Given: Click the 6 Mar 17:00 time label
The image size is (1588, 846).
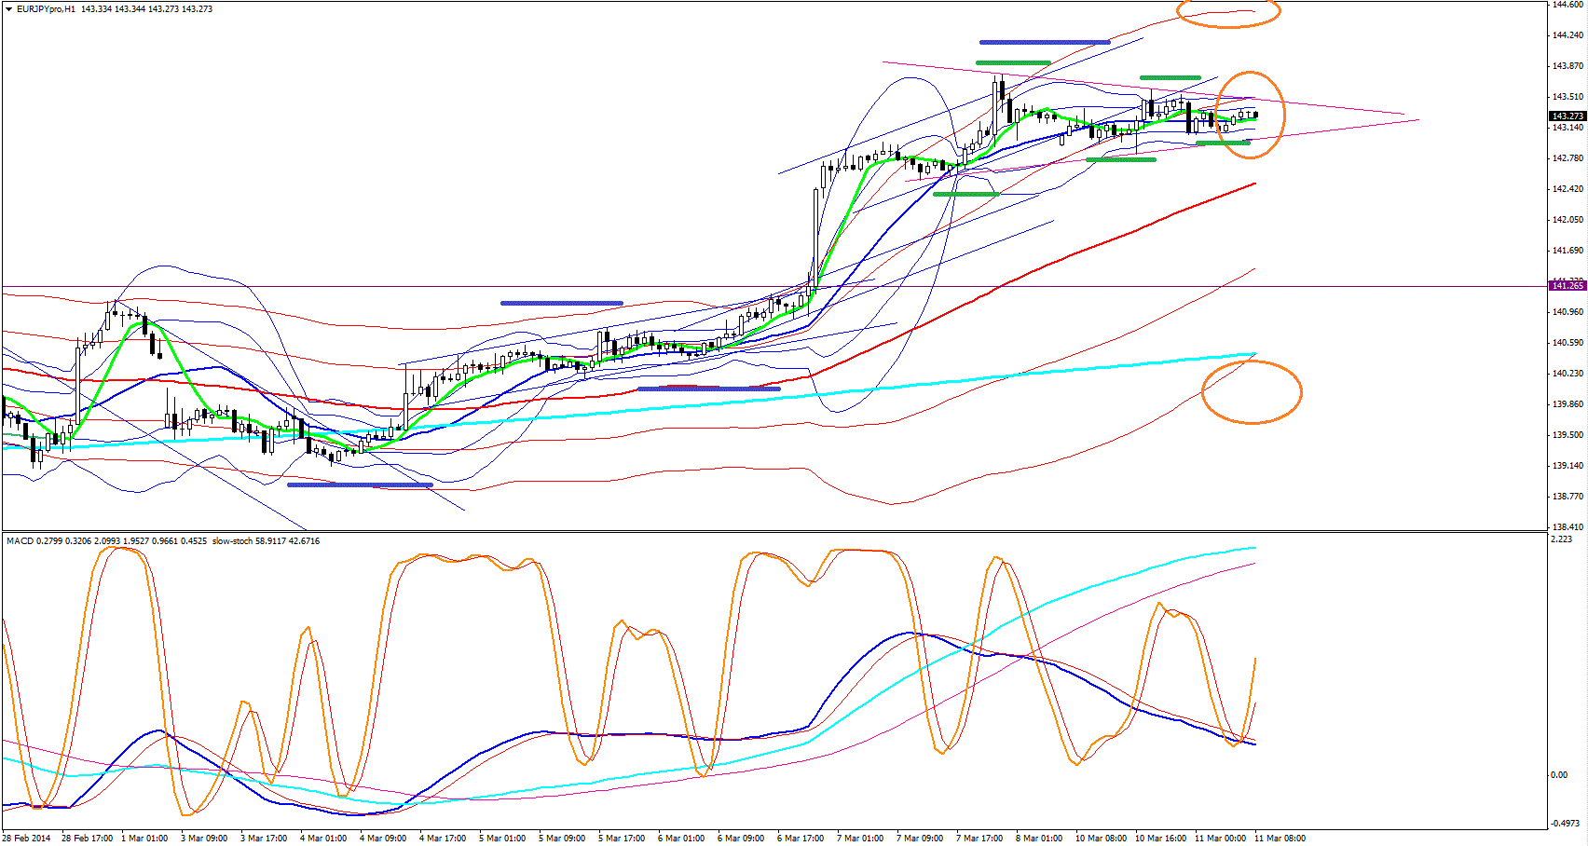Looking at the screenshot, I should coord(801,838).
